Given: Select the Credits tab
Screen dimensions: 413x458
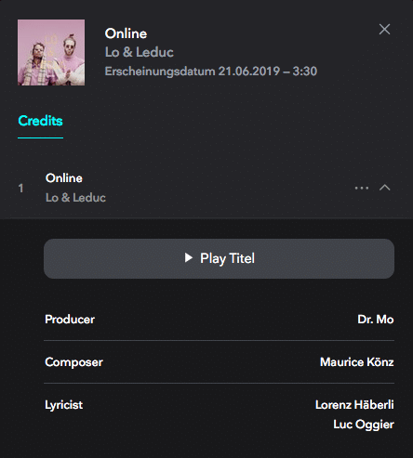Looking at the screenshot, I should [40, 121].
